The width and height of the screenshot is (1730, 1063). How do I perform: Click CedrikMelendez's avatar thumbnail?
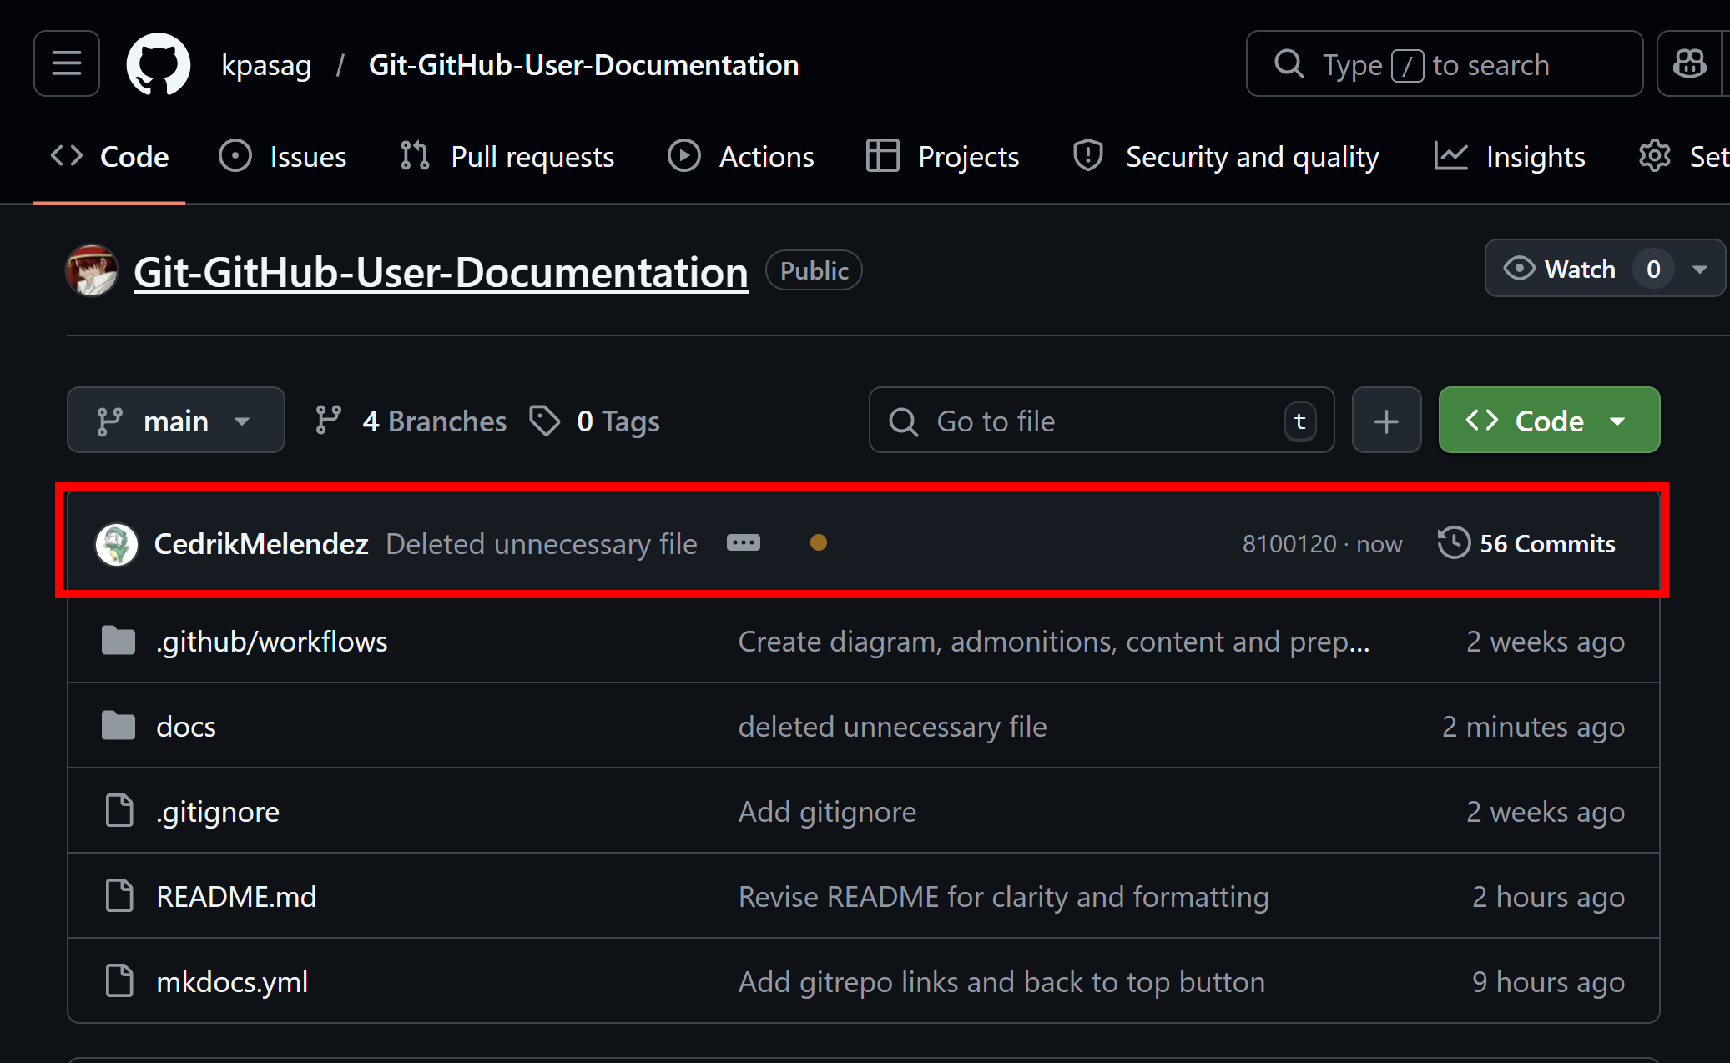click(118, 542)
